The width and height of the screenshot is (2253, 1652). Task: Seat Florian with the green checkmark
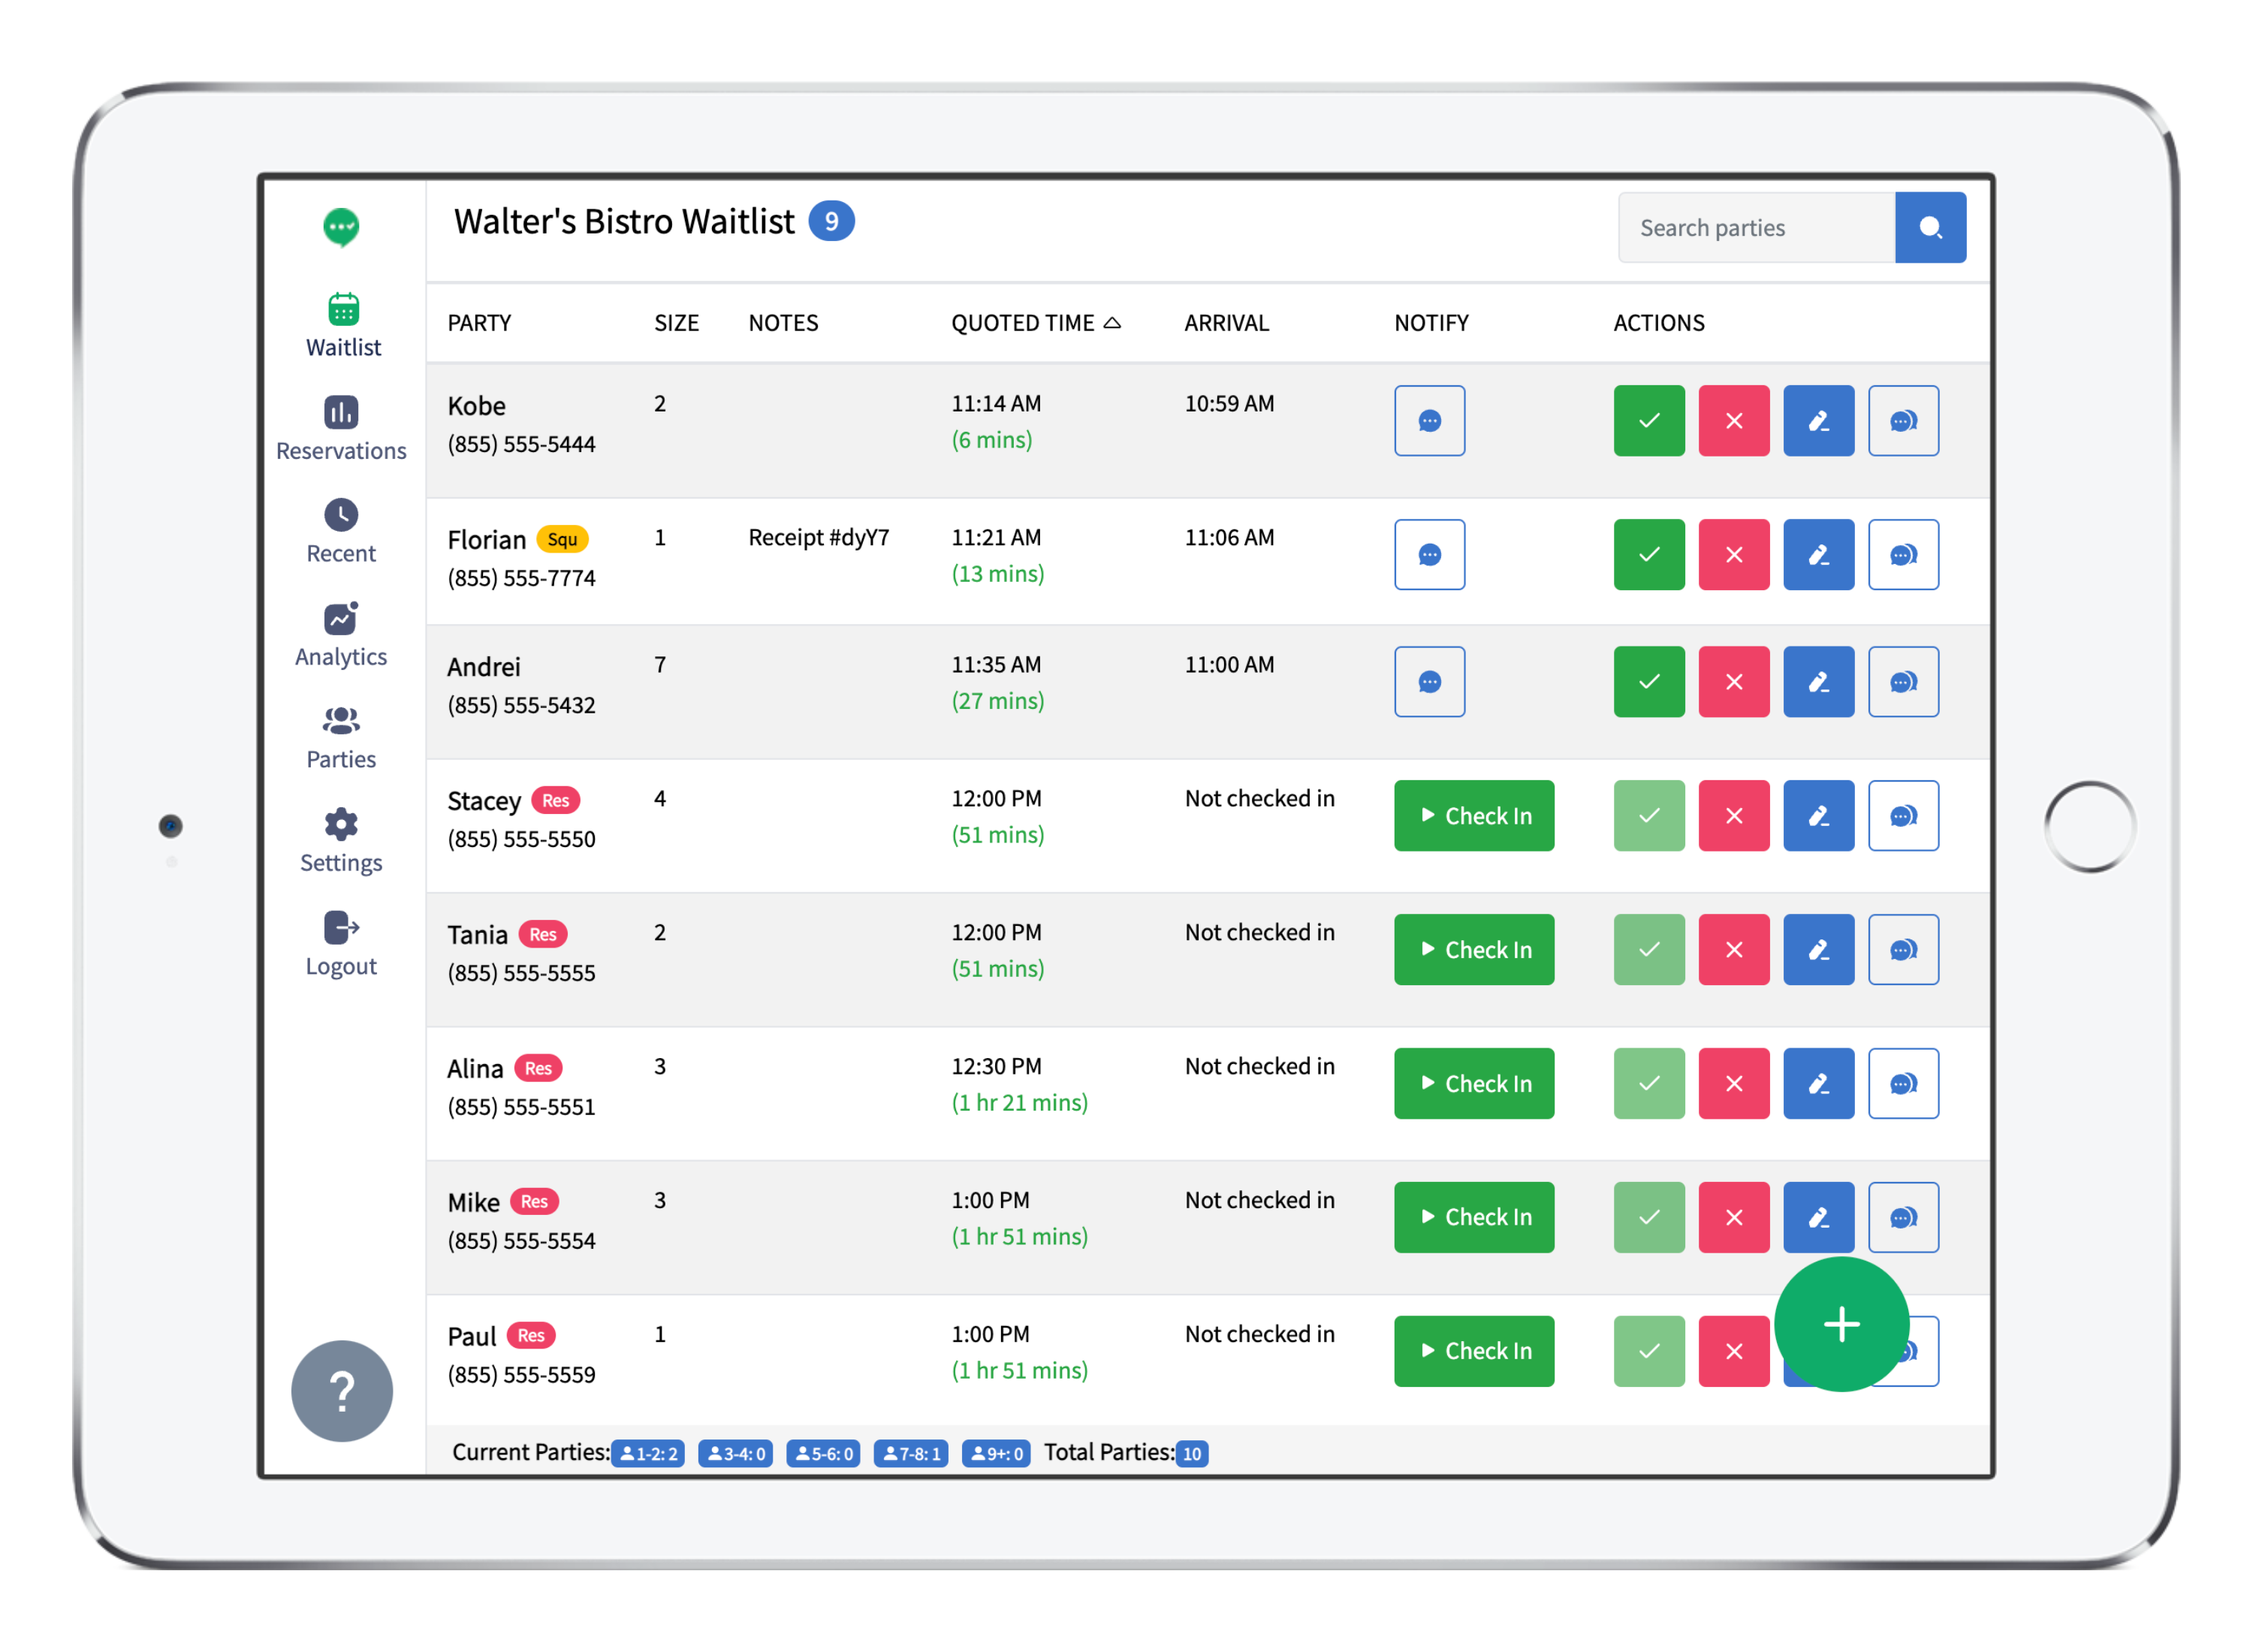pos(1650,555)
